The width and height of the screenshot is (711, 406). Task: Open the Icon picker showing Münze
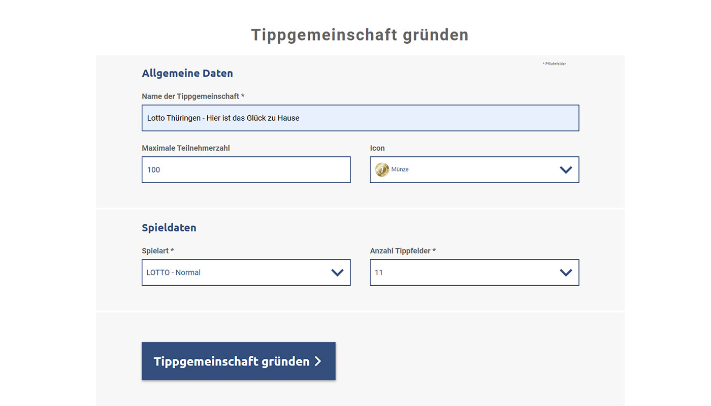click(x=474, y=170)
